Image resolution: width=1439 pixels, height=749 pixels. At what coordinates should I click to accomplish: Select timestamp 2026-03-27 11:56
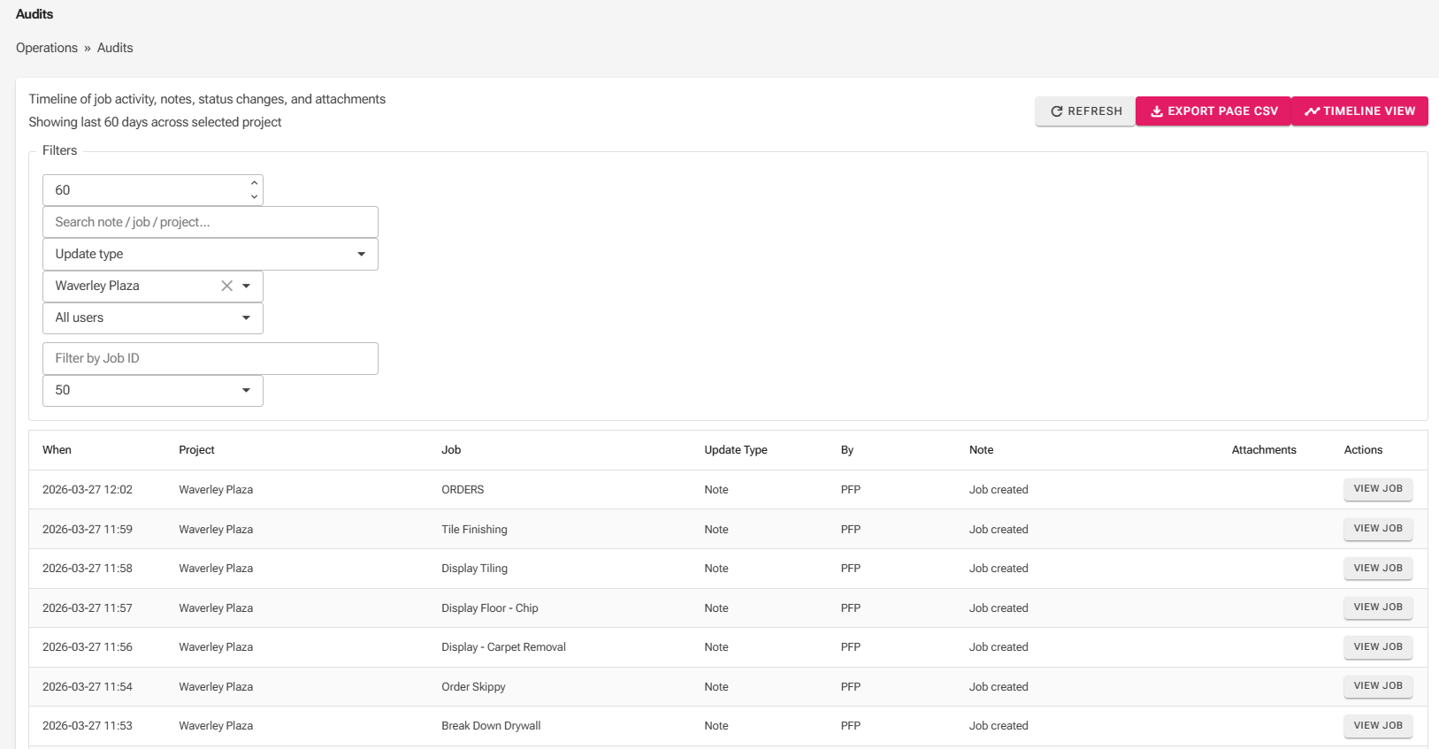point(88,647)
